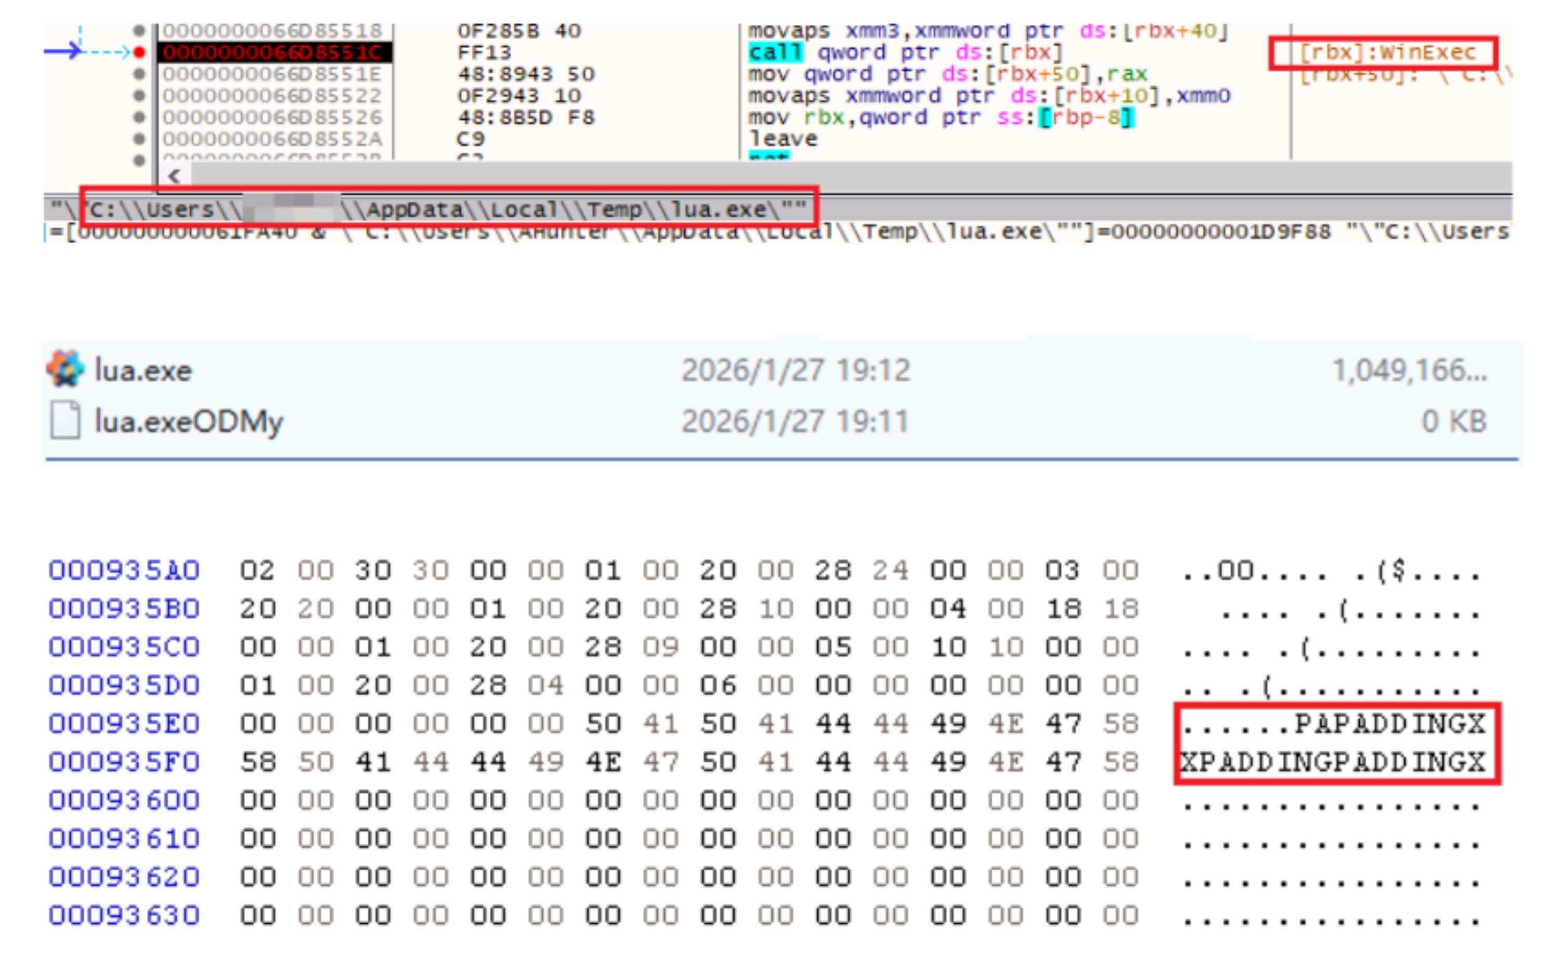Click the date 2026/1/27 19:12

[796, 371]
